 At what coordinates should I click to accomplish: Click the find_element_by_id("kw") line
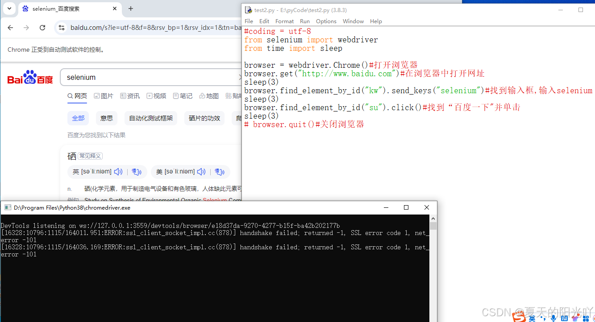[418, 91]
